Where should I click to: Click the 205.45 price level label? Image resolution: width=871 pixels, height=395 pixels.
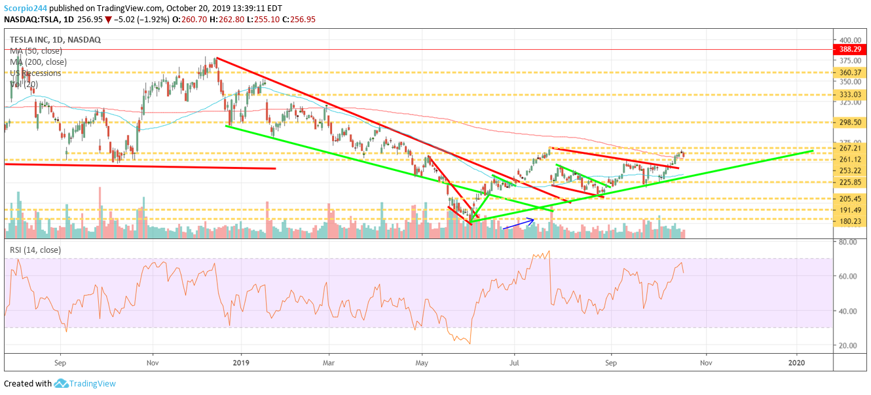click(x=851, y=199)
